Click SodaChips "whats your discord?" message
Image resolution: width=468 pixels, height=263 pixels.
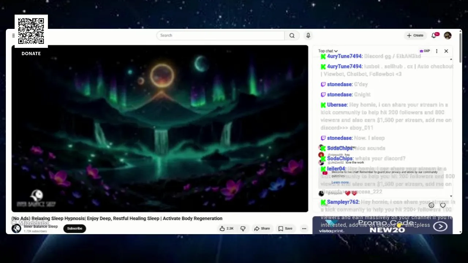click(x=363, y=159)
